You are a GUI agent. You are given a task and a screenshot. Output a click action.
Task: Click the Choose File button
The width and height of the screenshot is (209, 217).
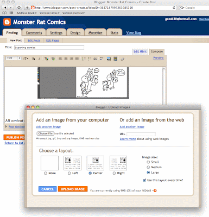46,133
